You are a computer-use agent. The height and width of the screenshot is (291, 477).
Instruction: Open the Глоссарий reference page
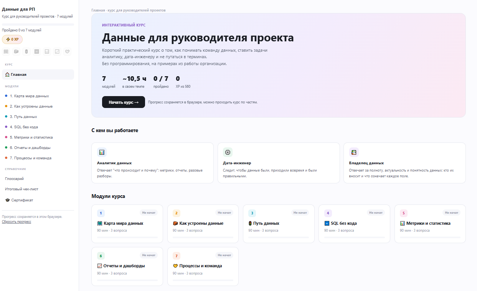(38, 178)
